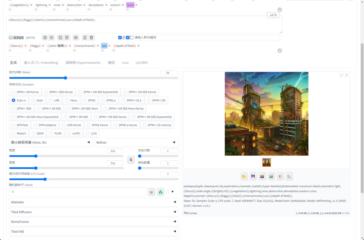
Task: Open the gear settings in negative prompt toolbar
Action: tap(52, 38)
